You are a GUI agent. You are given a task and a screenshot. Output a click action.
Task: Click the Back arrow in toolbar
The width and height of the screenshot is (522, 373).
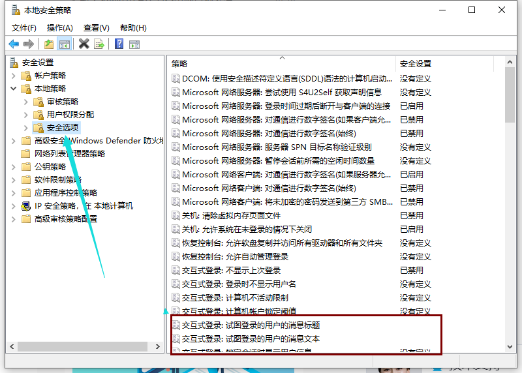pyautogui.click(x=14, y=44)
